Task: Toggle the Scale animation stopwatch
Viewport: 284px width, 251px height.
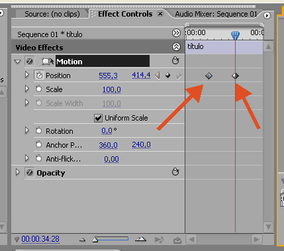Action: pyautogui.click(x=38, y=89)
